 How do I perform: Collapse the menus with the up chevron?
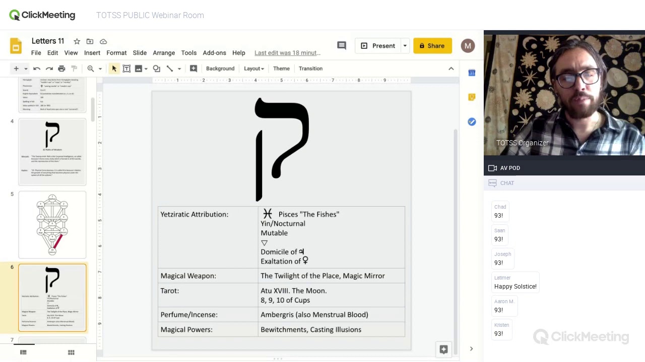(451, 68)
